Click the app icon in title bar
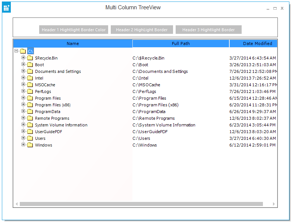 click(6, 7)
